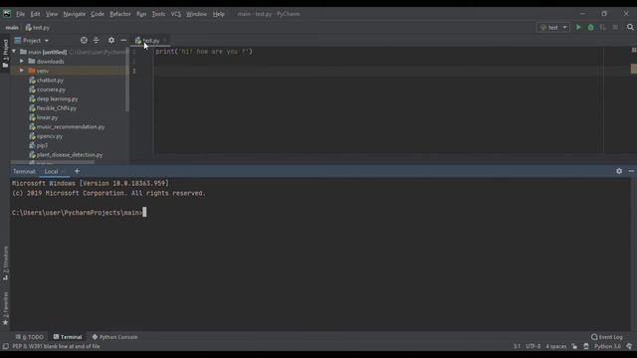This screenshot has height=358, width=637.
Task: Open the Python Console tool window
Action: pyautogui.click(x=114, y=337)
